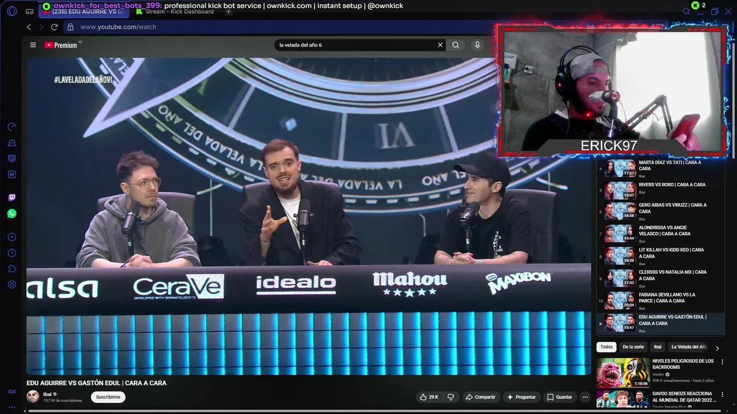This screenshot has height=414, width=737.
Task: Open options for Niveles Peligrosos video
Action: click(x=722, y=362)
